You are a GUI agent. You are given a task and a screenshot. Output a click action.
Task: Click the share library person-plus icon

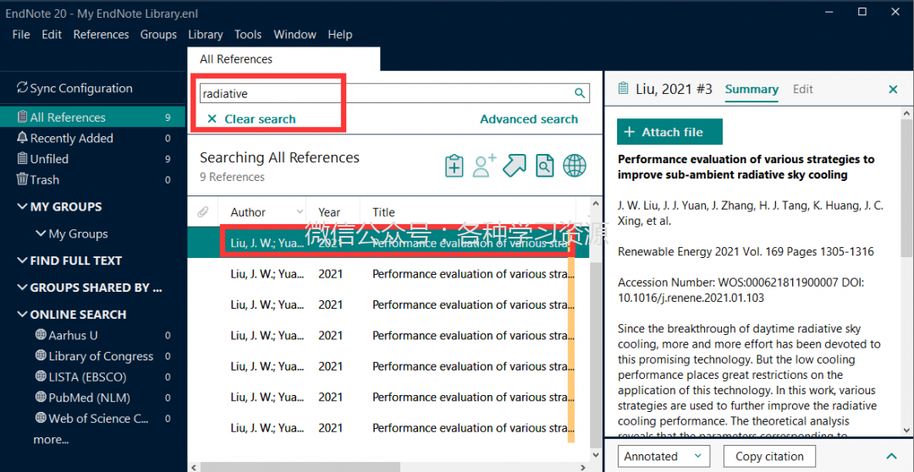[484, 166]
